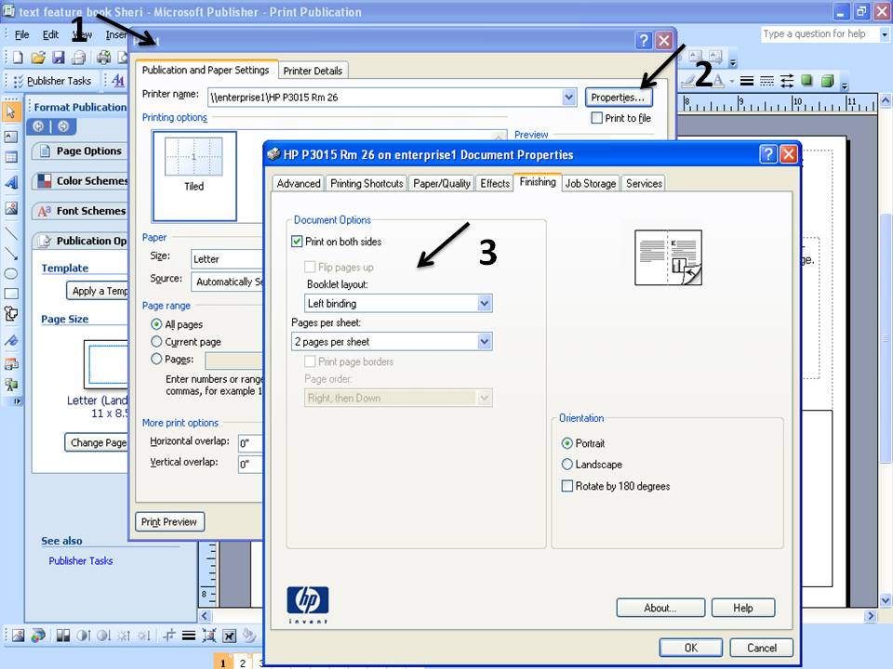This screenshot has width=893, height=669.
Task: Go to page 2 in page sorter
Action: tap(243, 662)
